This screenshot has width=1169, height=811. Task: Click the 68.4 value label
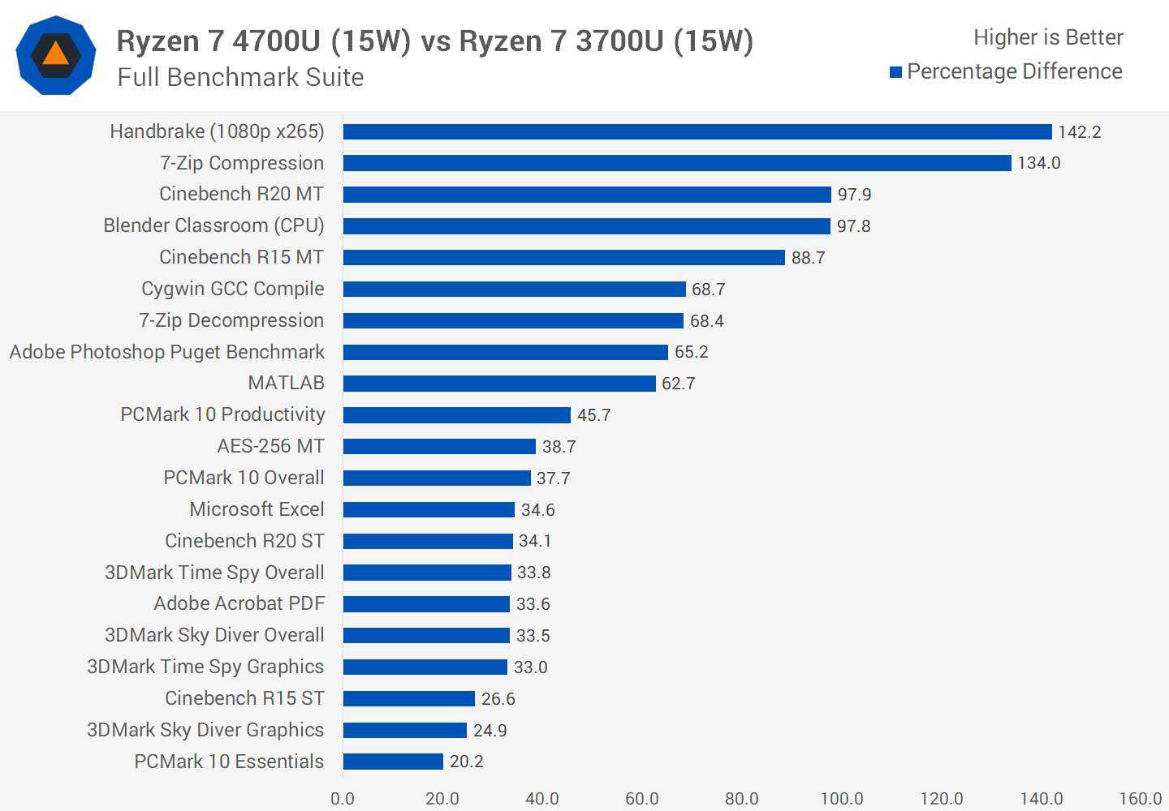707,321
